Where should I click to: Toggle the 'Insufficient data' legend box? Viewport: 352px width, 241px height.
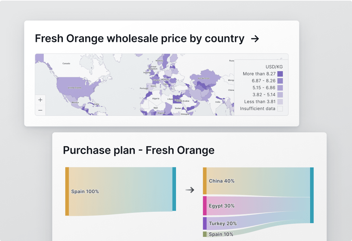tap(280, 109)
